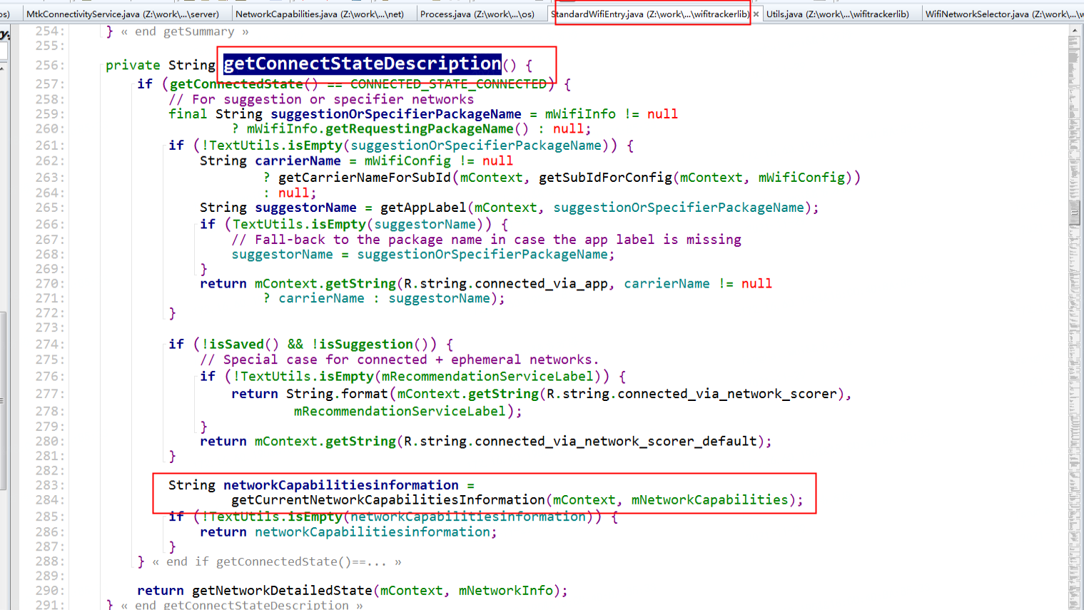Click getSubIdForConfig on line 263

coord(605,178)
